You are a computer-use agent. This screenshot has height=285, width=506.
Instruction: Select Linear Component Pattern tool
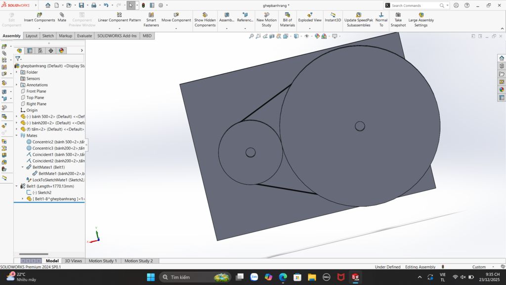click(120, 17)
